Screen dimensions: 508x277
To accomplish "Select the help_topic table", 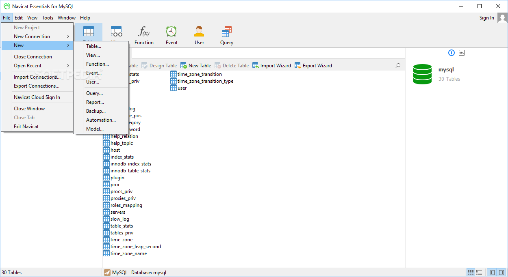I will point(118,143).
